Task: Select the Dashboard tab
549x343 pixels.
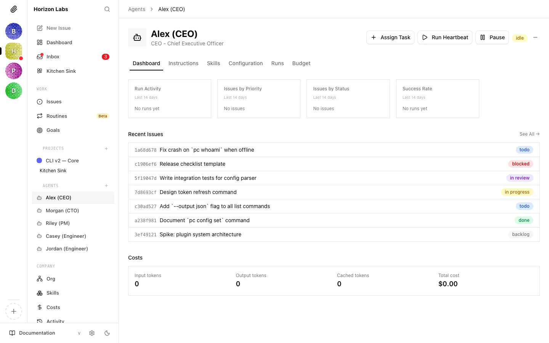Action: 146,63
